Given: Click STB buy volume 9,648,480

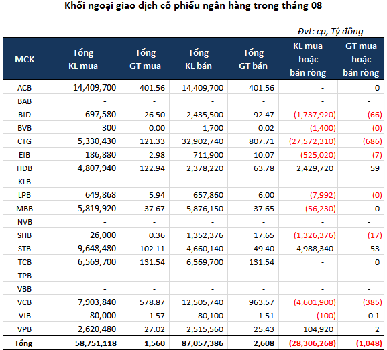Looking at the screenshot, I should coord(97,249).
